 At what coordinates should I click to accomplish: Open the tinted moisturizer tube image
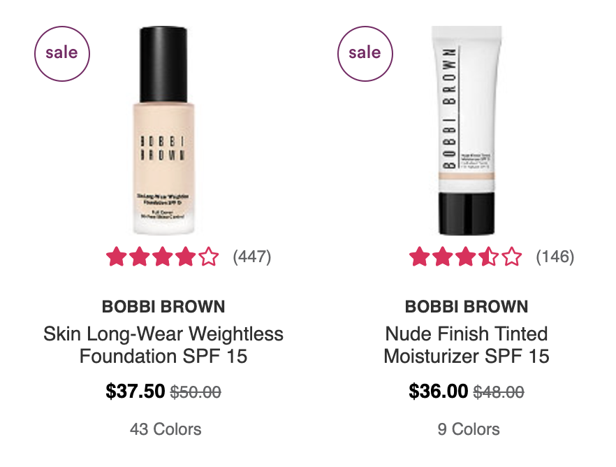pyautogui.click(x=467, y=131)
